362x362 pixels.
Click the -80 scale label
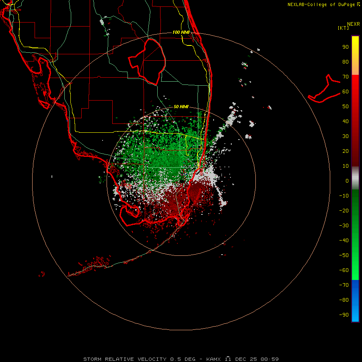pyautogui.click(x=344, y=300)
